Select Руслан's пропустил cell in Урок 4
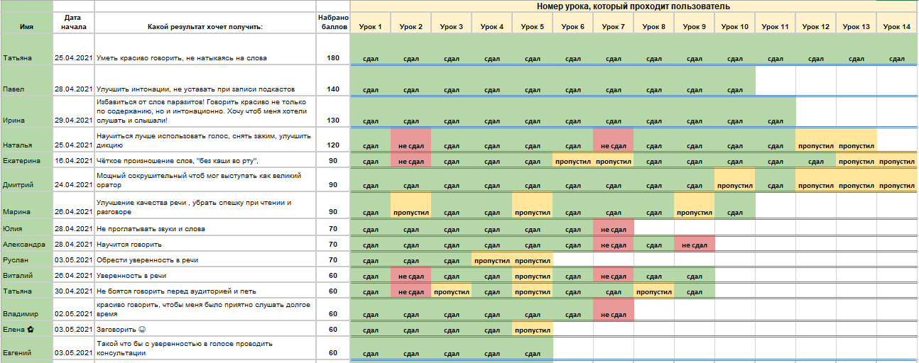919x363 pixels. 491,260
